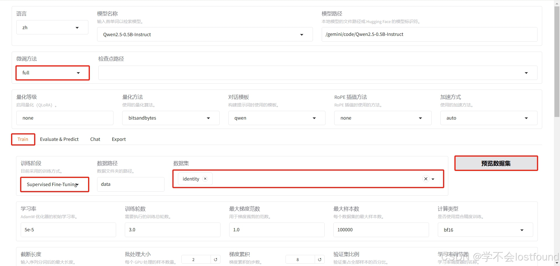Remove the identity dataset tag
The height and width of the screenshot is (266, 560).
pyautogui.click(x=205, y=178)
